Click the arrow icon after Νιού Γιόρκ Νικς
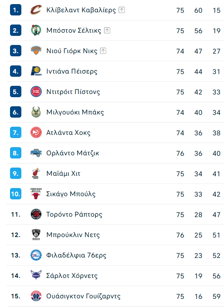 tap(103, 51)
